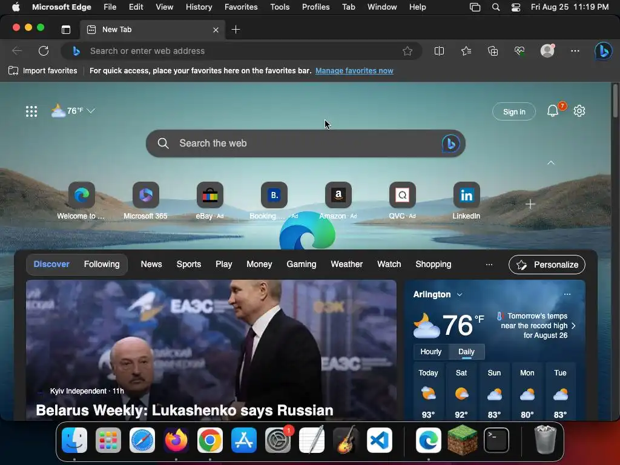
Task: Click the Sign in button
Action: coord(514,112)
